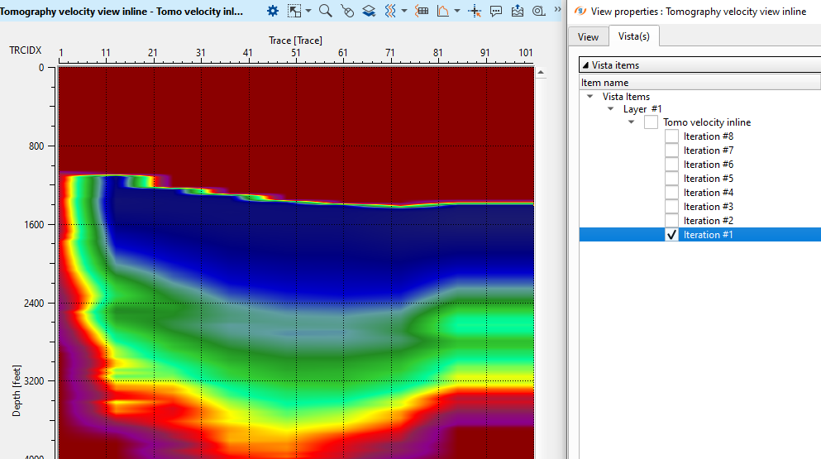Enable the Iteration #8 checkbox
The height and width of the screenshot is (459, 821).
671,136
